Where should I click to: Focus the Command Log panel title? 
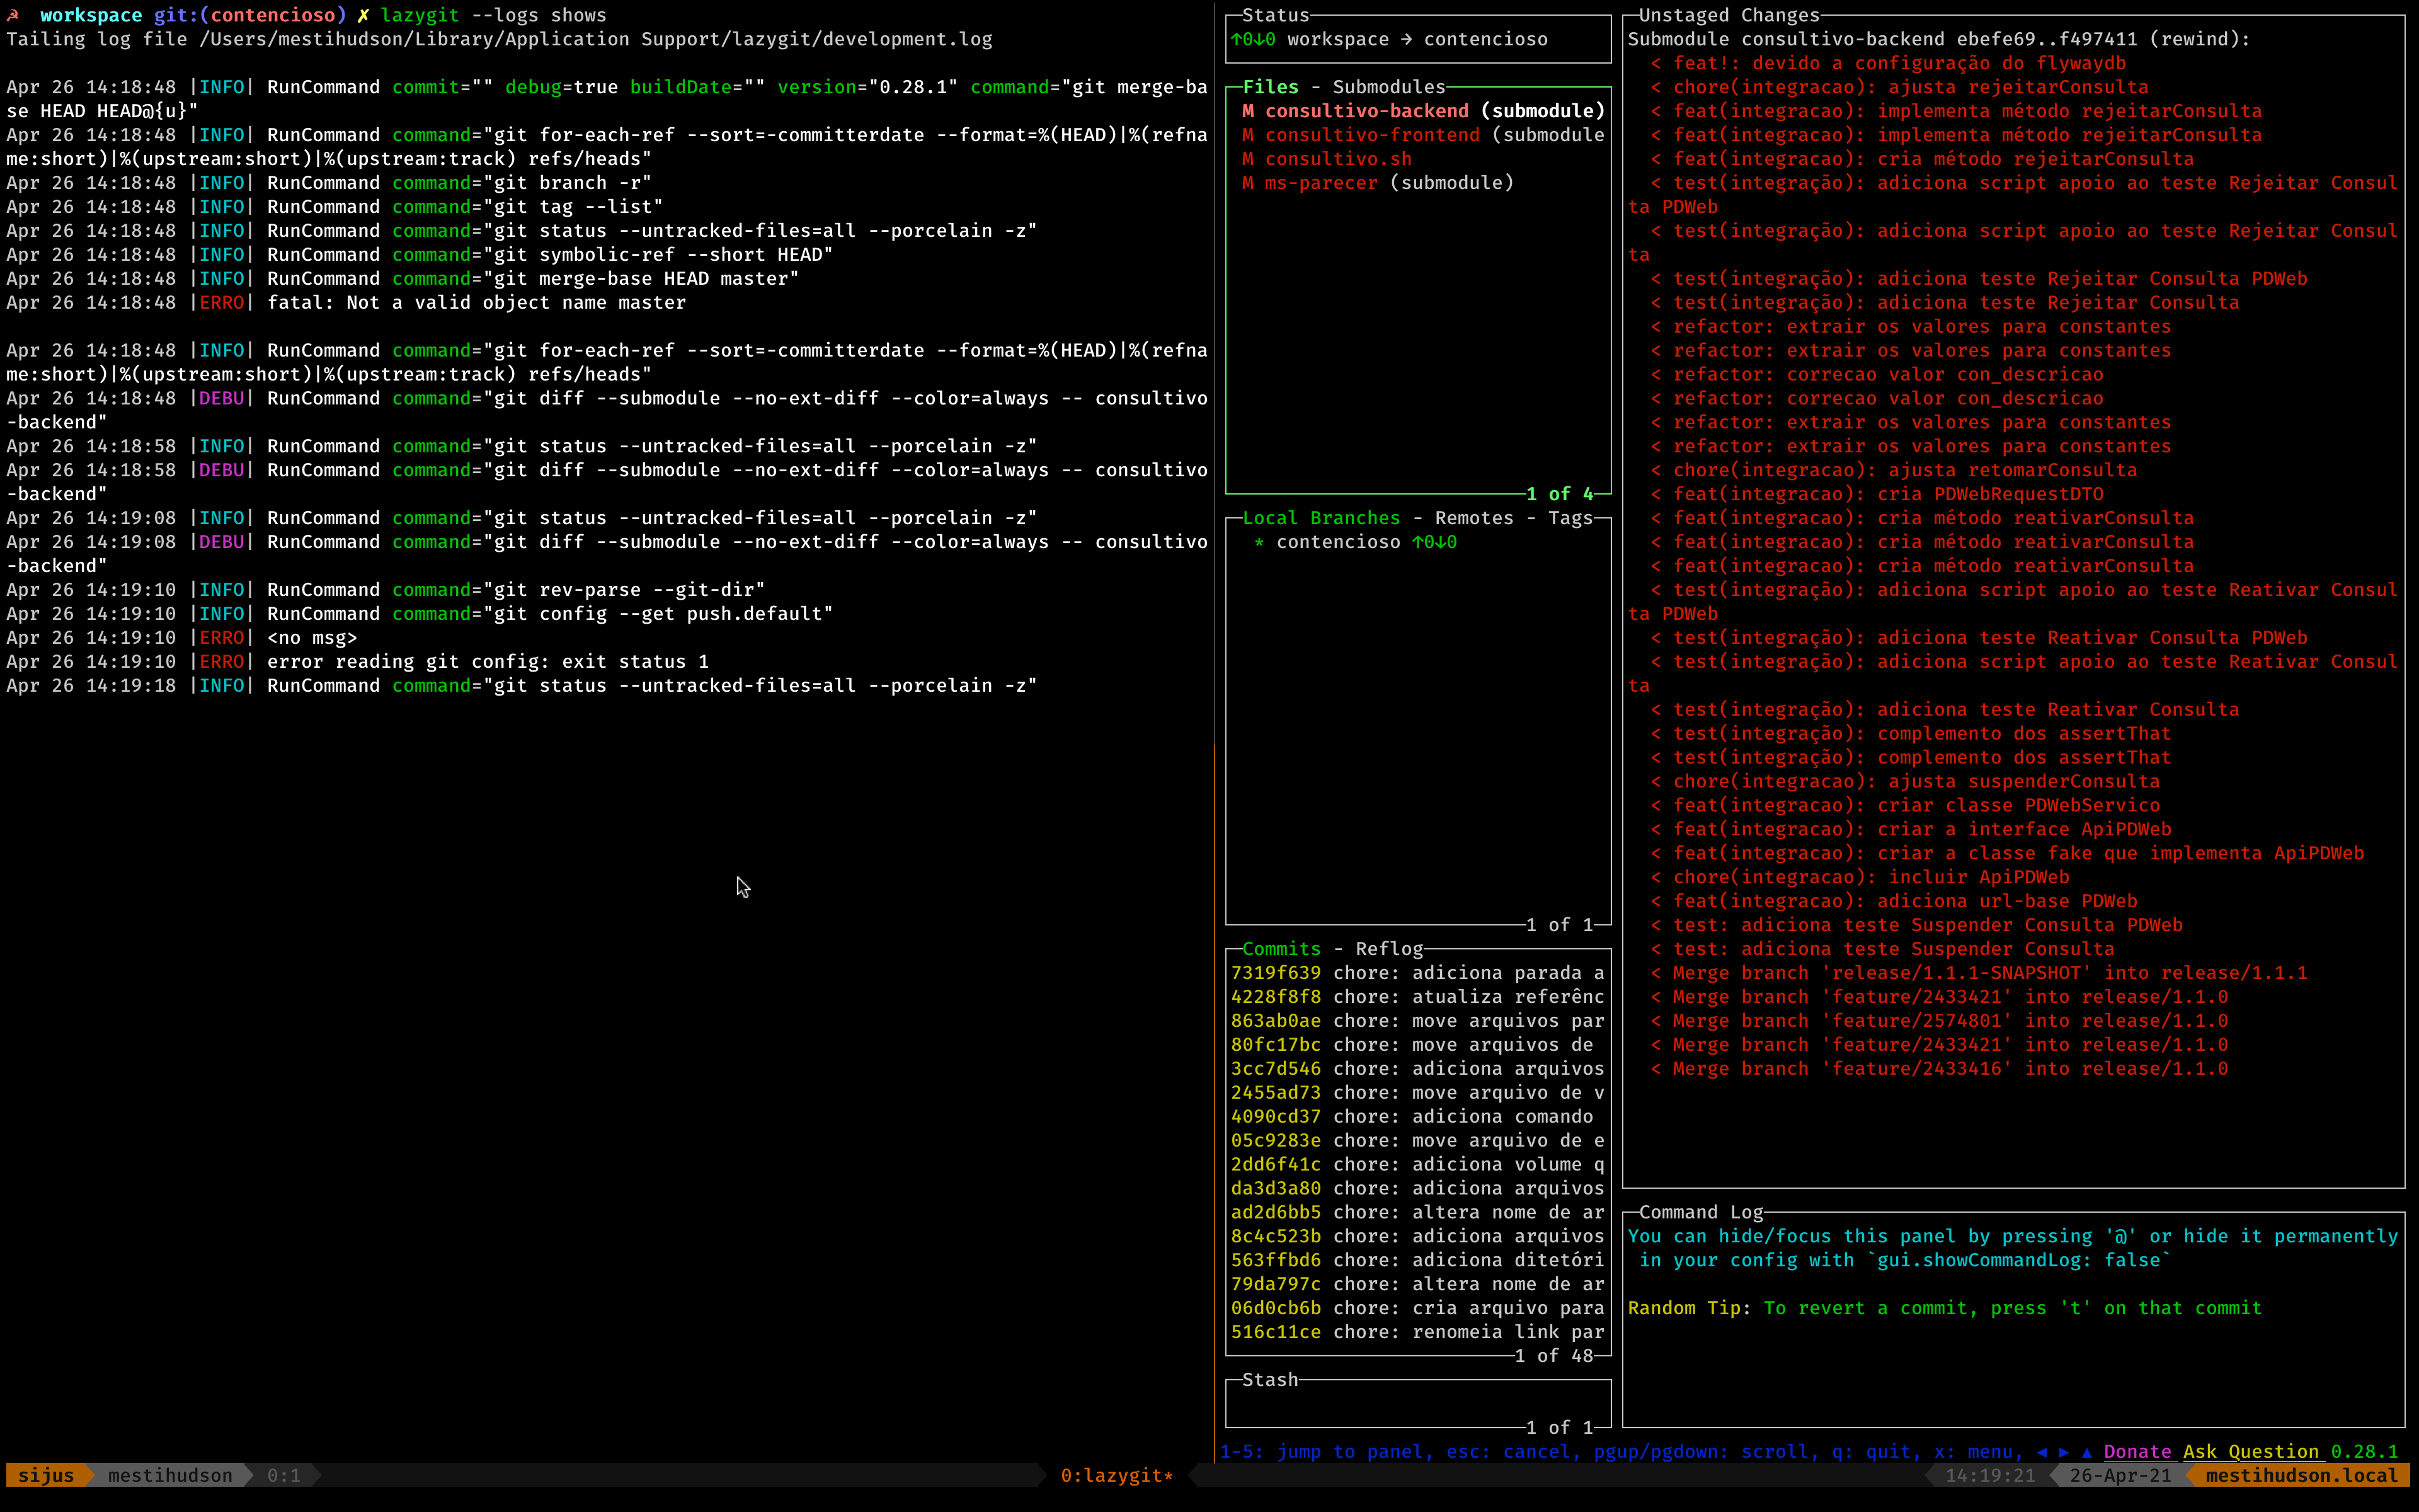1700,1212
